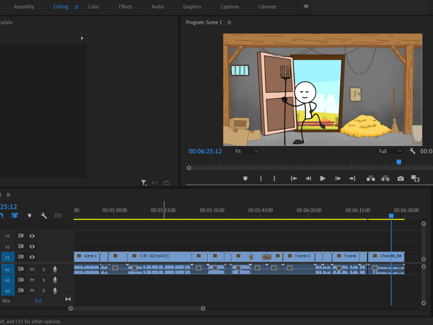The width and height of the screenshot is (433, 325).
Task: Open the Full playback resolution dropdown
Action: (389, 151)
